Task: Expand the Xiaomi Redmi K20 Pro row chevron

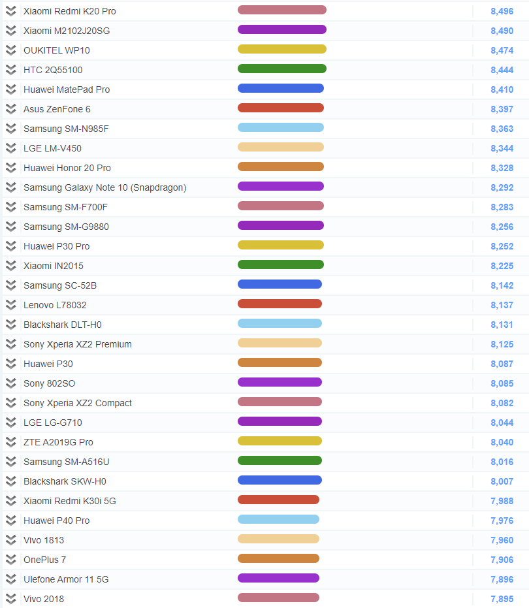Action: coord(11,11)
